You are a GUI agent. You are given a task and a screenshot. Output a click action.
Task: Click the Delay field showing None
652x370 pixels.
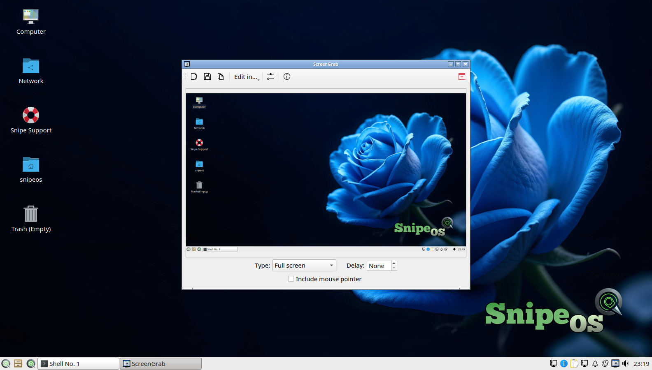pos(379,266)
